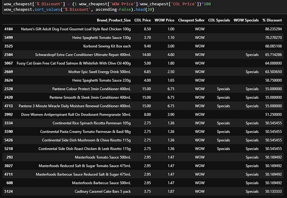Click Pantene Colour Protect 3min Conditioner 400mL
This screenshot has width=287, height=198.
pos(91,89)
